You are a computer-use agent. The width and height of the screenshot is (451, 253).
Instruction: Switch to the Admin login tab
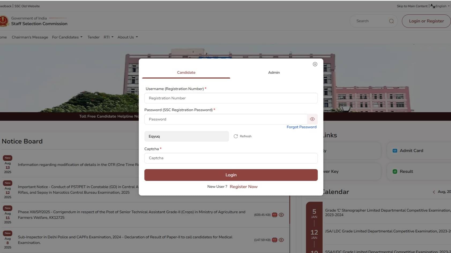(274, 72)
